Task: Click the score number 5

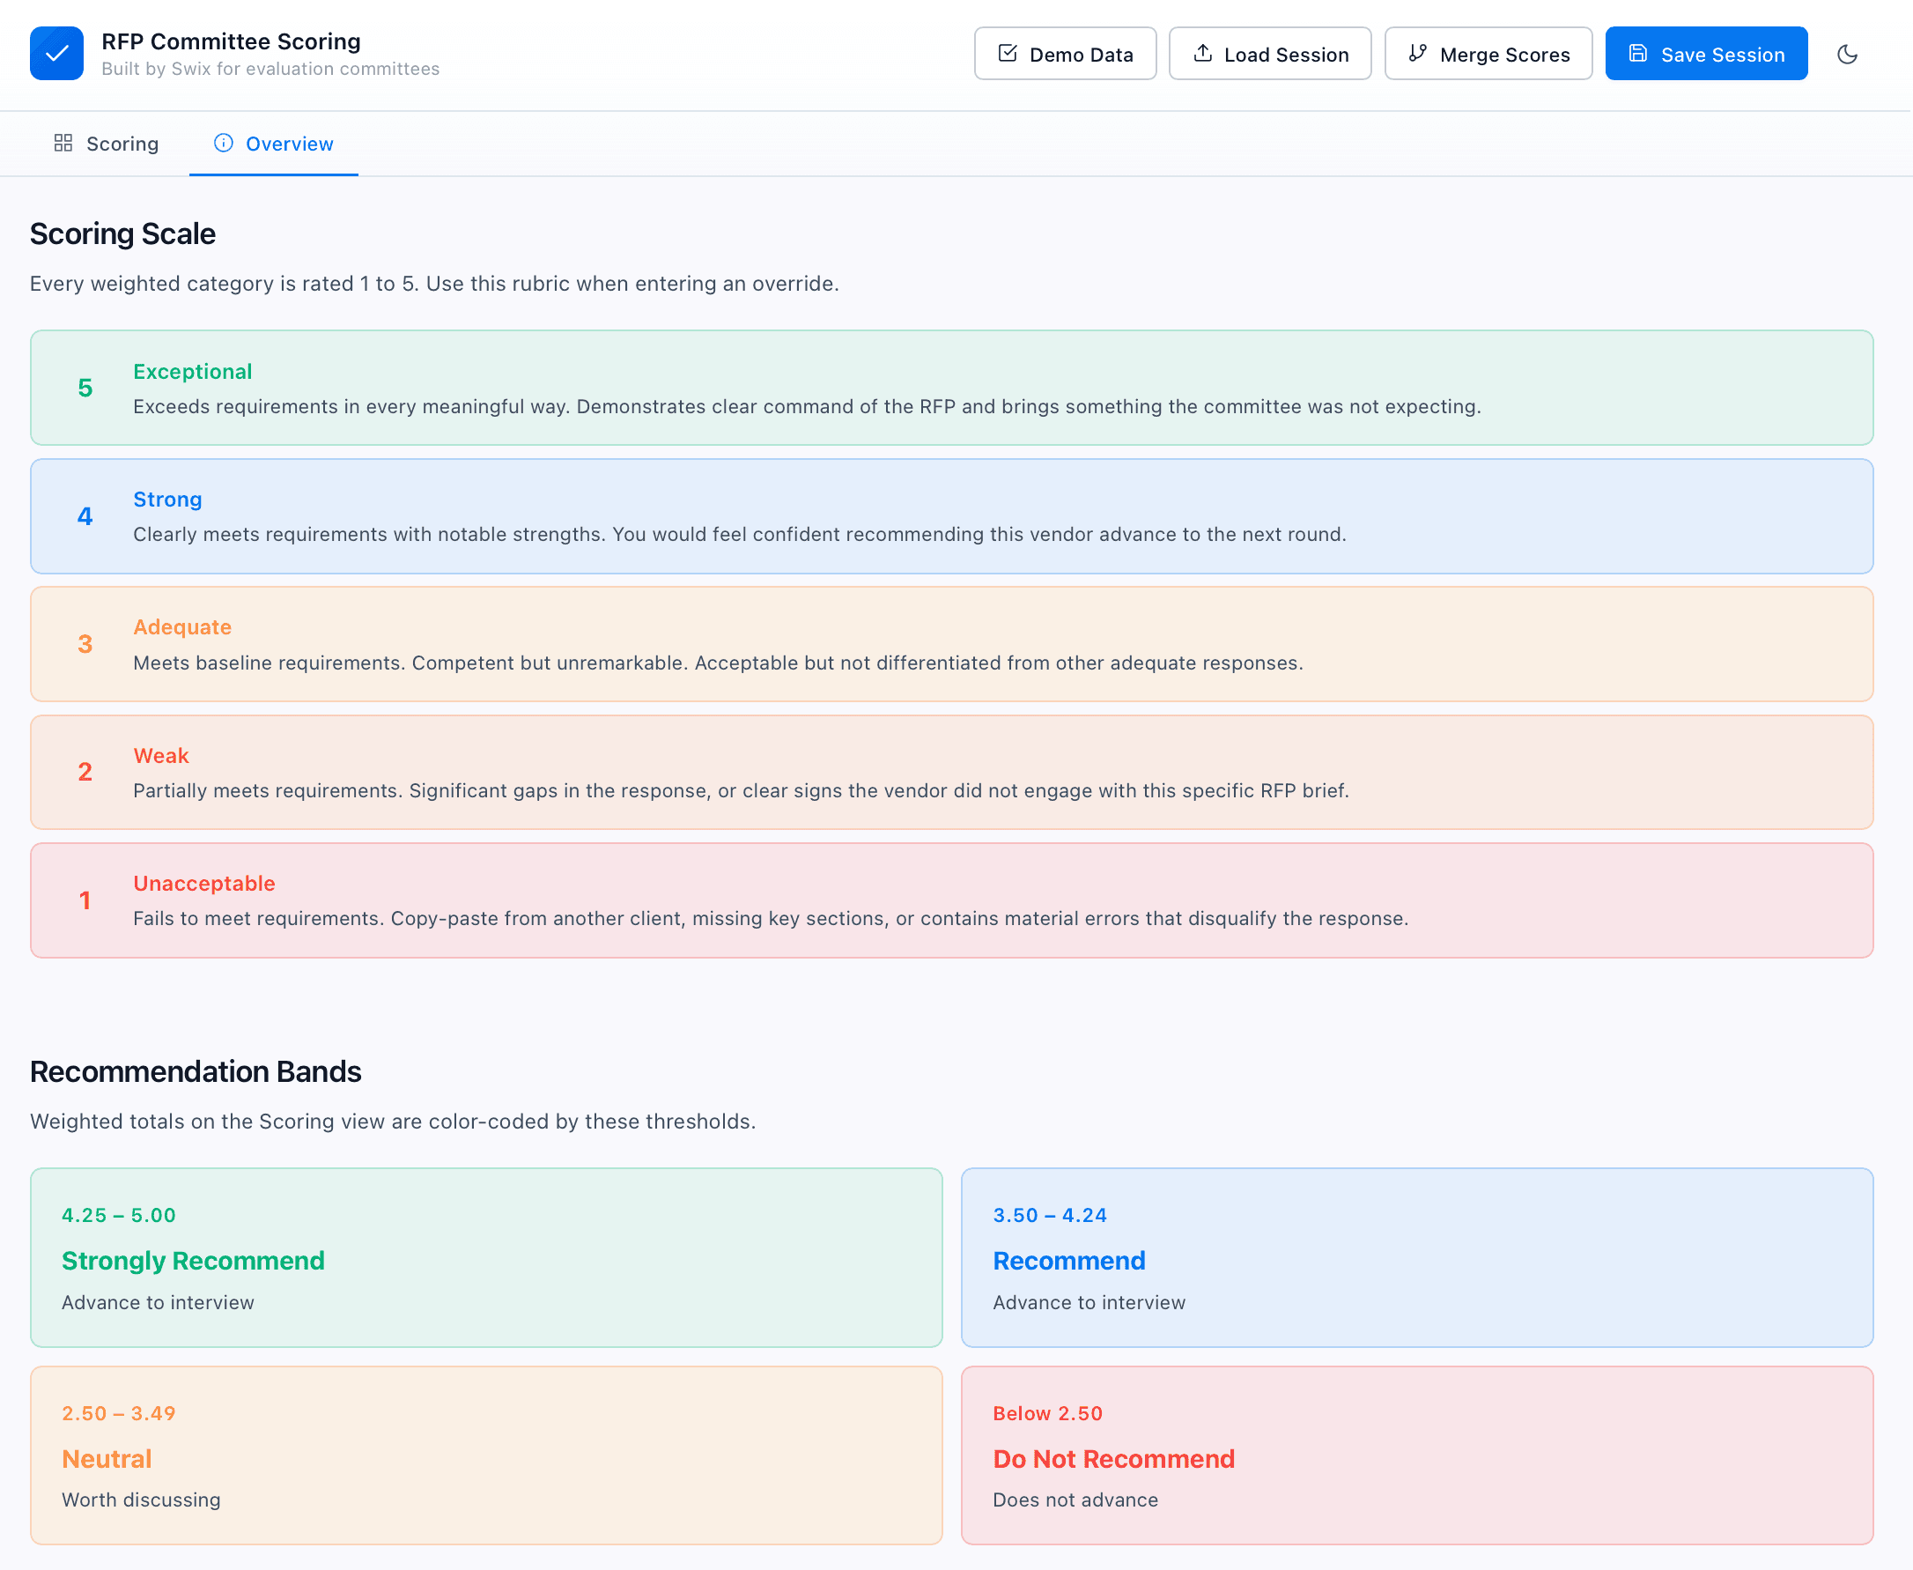Action: [85, 388]
